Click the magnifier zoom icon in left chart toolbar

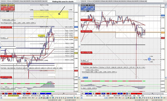[56, 98]
